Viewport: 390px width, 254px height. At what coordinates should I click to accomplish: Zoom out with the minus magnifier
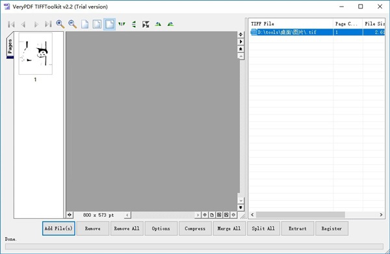point(72,24)
